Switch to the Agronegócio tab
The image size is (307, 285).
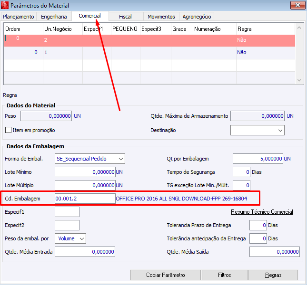[x=197, y=17]
